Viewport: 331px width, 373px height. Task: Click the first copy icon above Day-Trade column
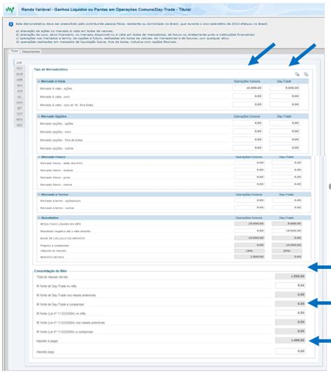(x=297, y=74)
